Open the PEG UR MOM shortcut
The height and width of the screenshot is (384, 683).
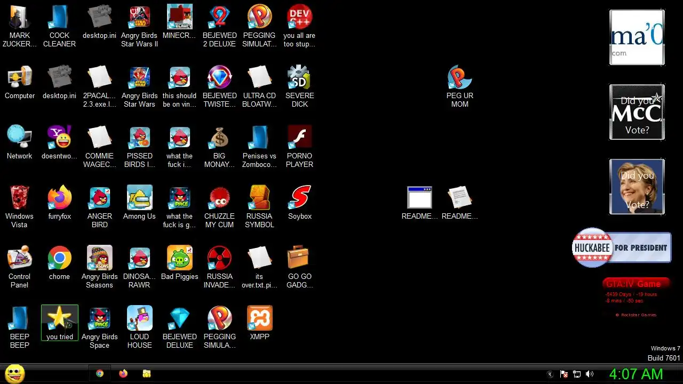coord(459,86)
